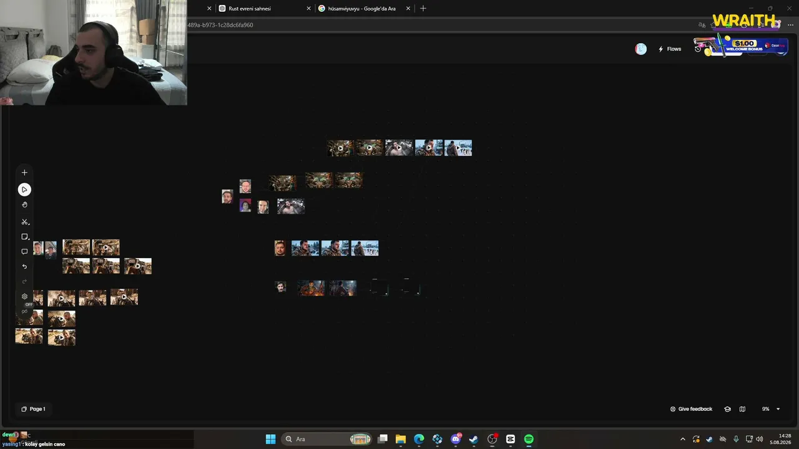Select the sticky note tool

click(x=24, y=237)
